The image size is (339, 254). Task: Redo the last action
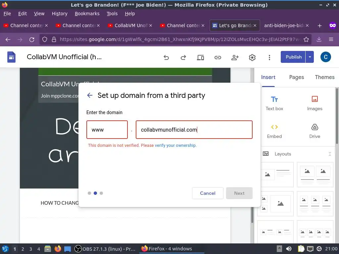pos(183,58)
